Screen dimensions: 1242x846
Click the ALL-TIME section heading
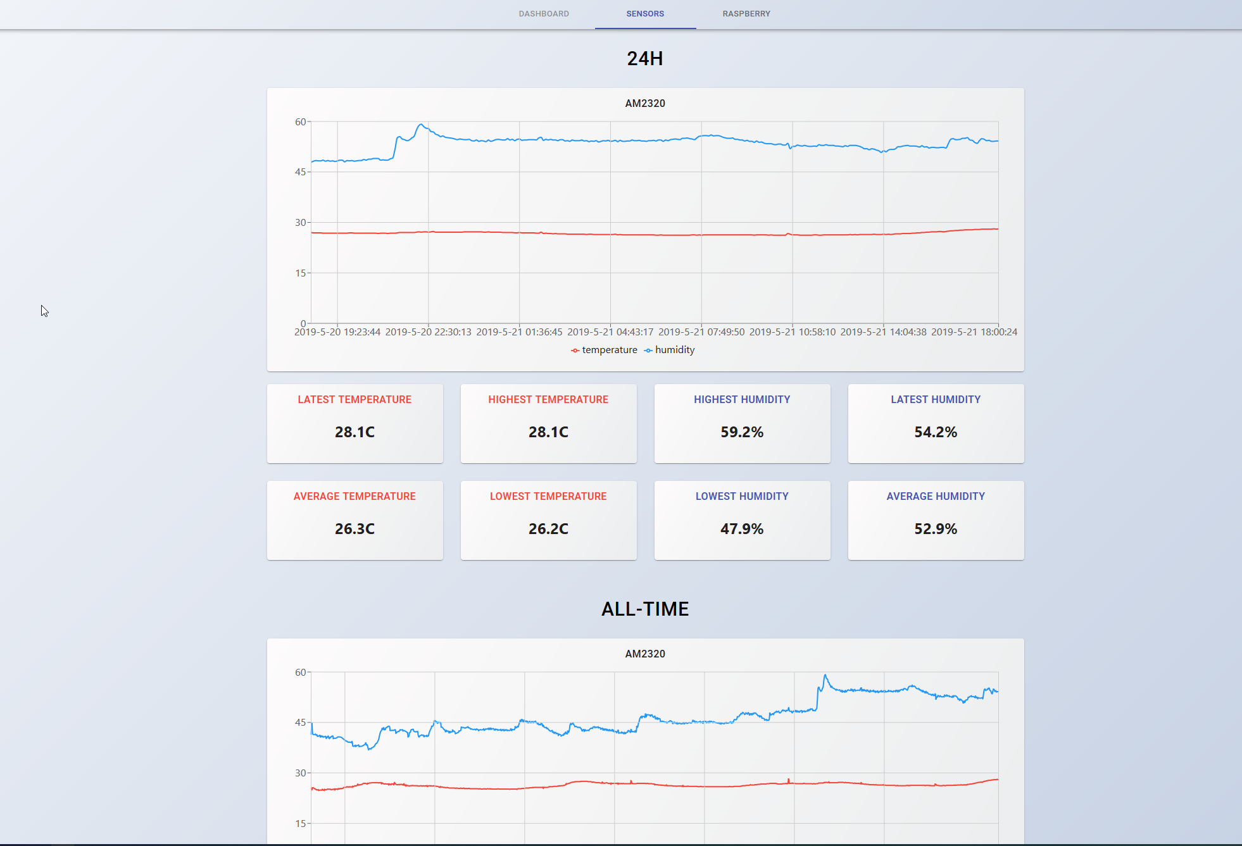pos(645,609)
